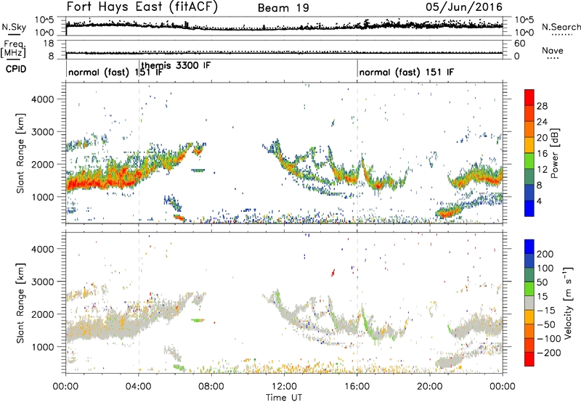The height and width of the screenshot is (402, 581).
Task: Click the '200' tick label on Velocity colorbar
Action: [545, 254]
